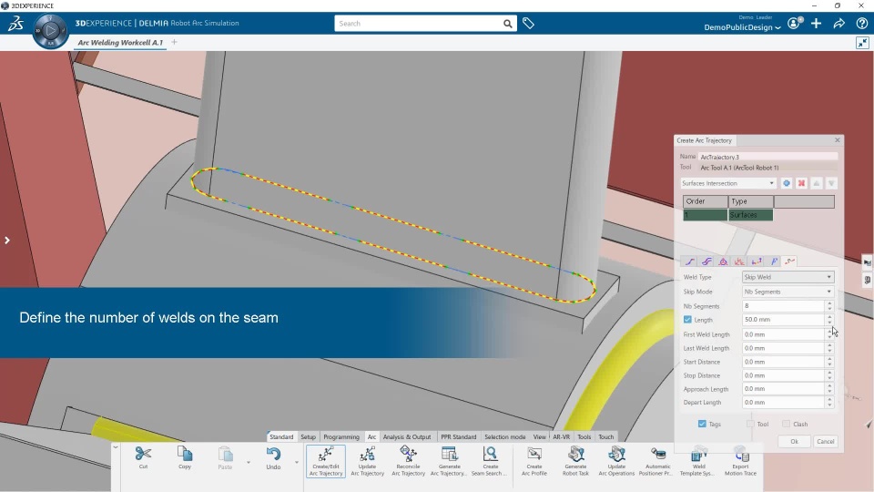Increase the Nb Segments stepper
874x492 pixels.
pos(829,303)
